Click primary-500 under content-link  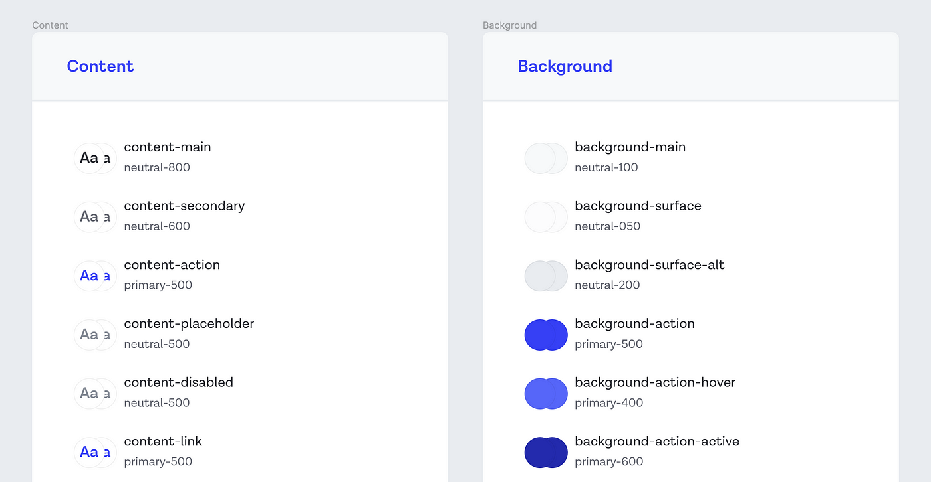coord(158,462)
